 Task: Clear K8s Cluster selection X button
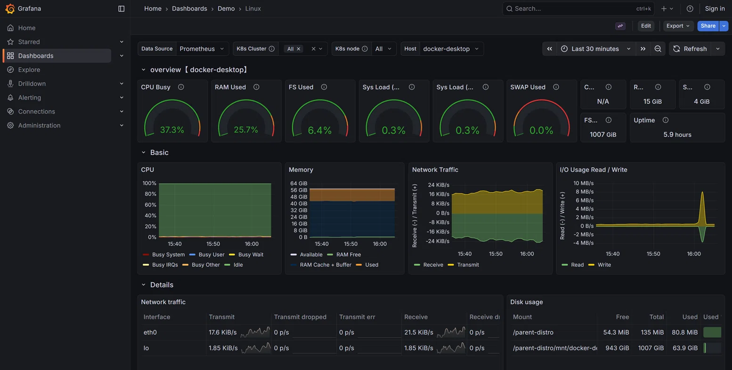pyautogui.click(x=313, y=49)
